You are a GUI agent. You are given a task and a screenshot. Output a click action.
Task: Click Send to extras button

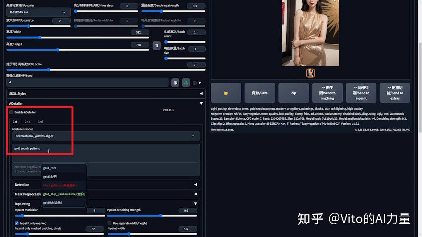[x=395, y=93]
